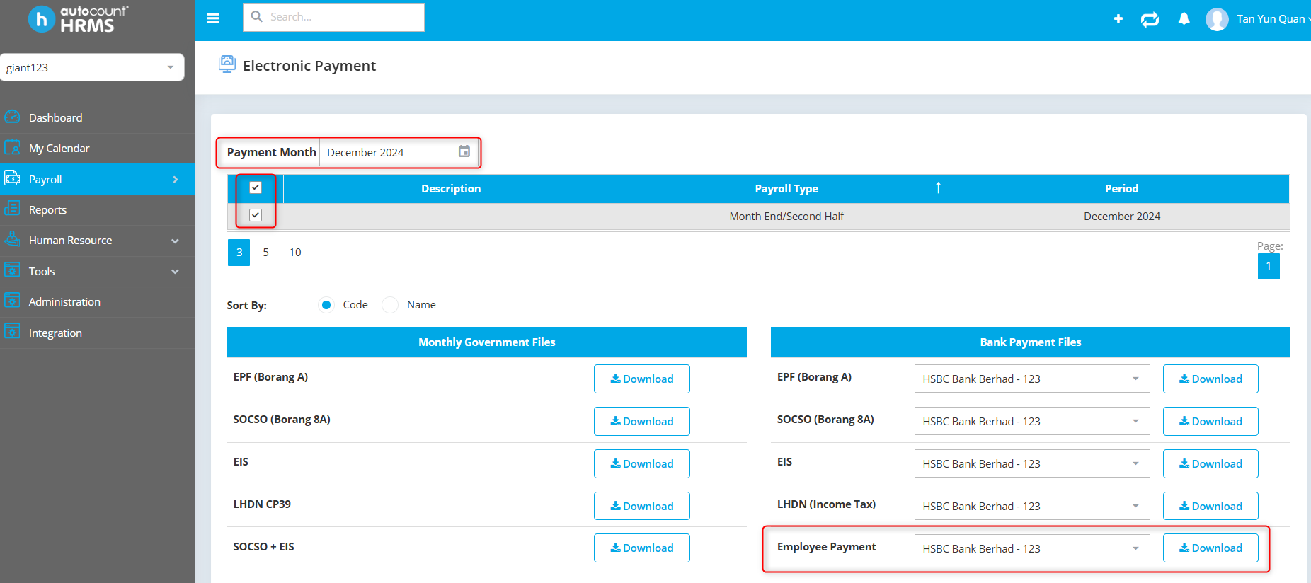Click December 2024 period cell
This screenshot has width=1311, height=583.
[x=1122, y=217]
